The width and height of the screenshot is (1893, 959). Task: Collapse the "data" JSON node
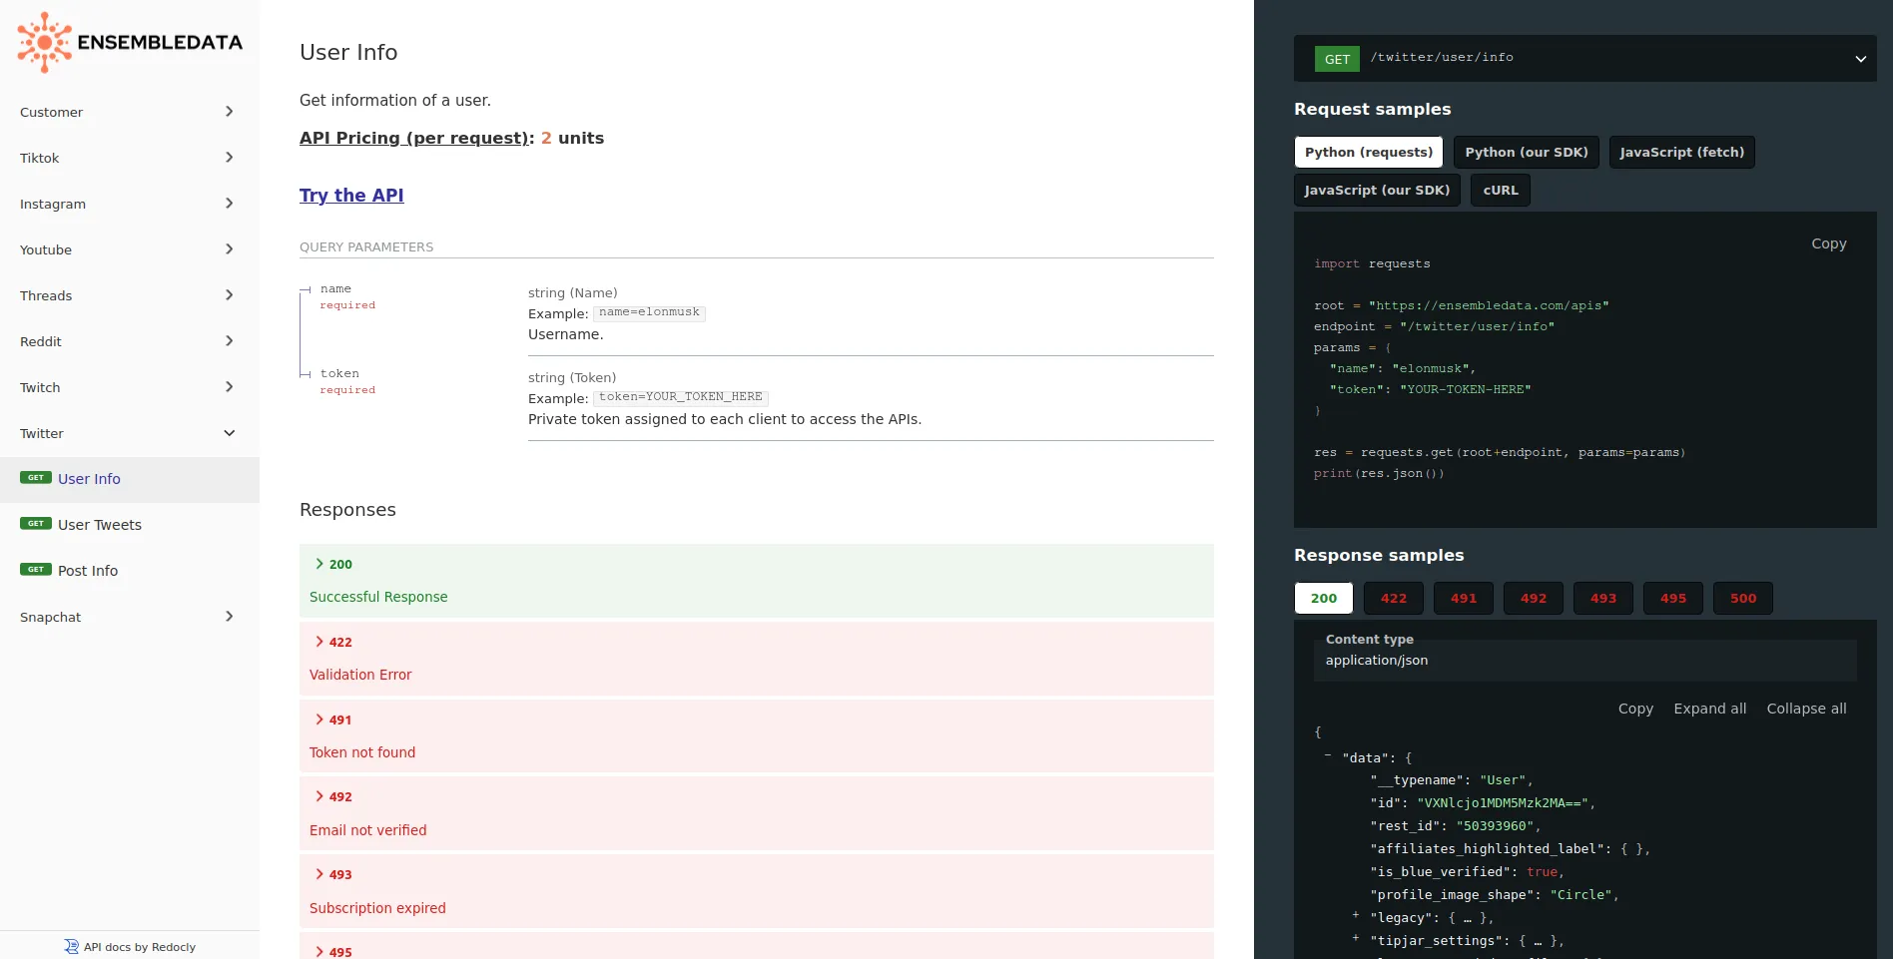(1328, 755)
